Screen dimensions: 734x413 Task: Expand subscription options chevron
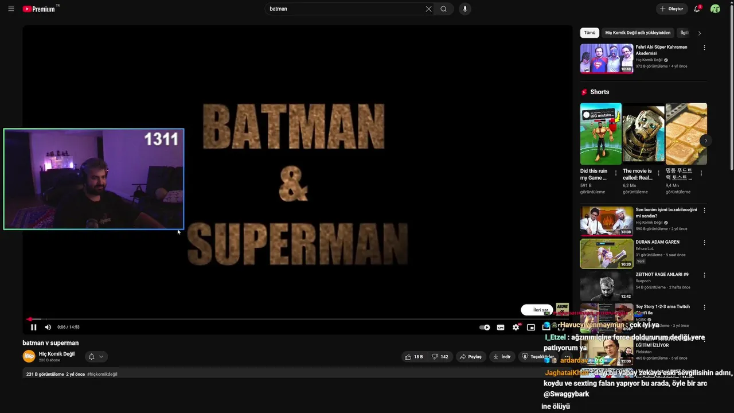(x=101, y=357)
